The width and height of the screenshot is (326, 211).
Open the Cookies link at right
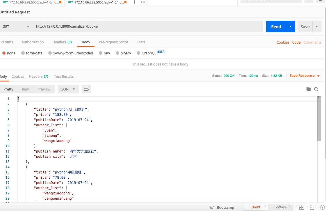[283, 42]
